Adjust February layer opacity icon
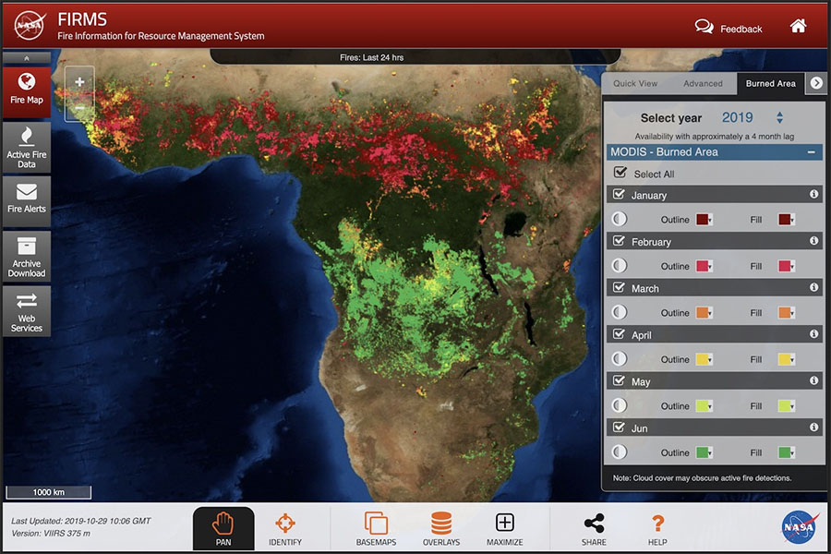The image size is (831, 554). (x=619, y=266)
